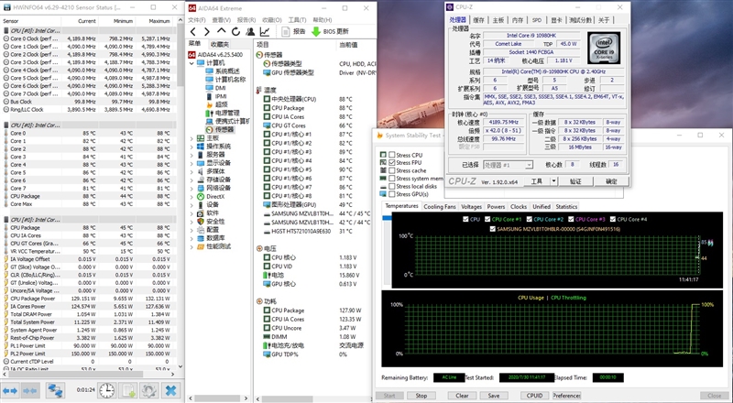Close HWiNFO sensors with blue X
Viewport: 733px width, 403px height.
(170, 390)
